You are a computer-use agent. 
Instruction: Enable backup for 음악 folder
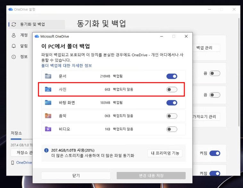tap(172, 116)
